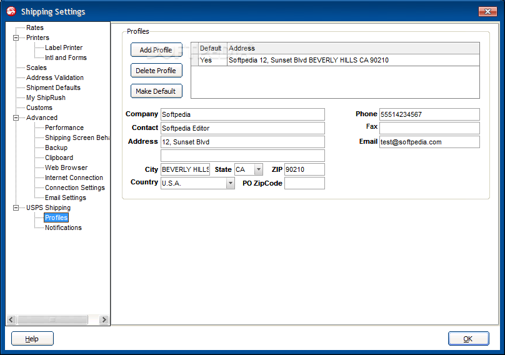Click the left arrow of the tree scrollbar
505x355 pixels.
click(11, 319)
